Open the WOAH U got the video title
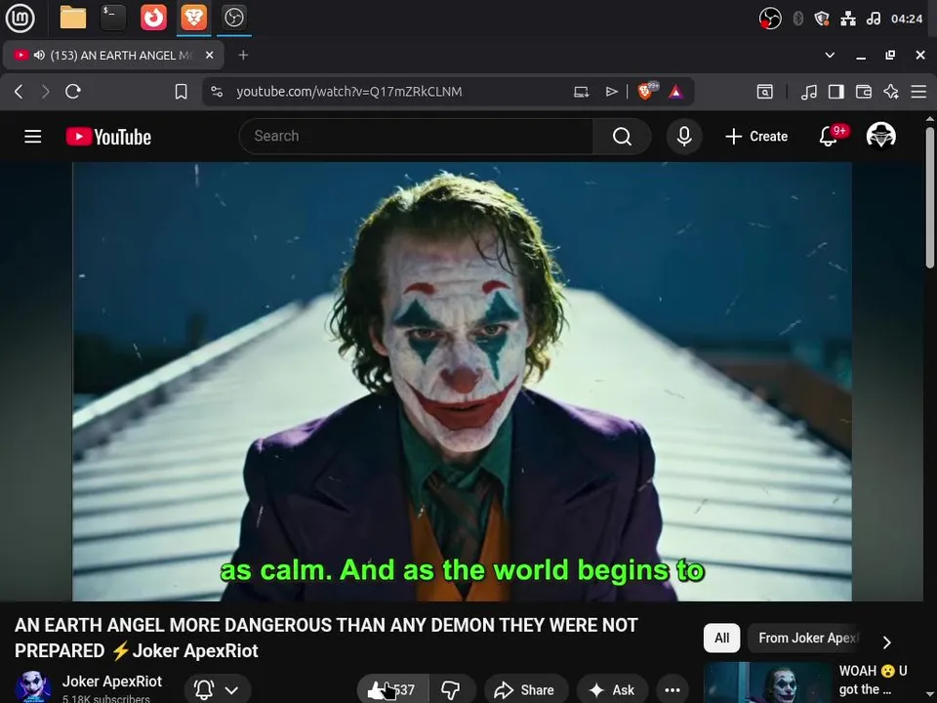Viewport: 937px width, 703px height. [873, 681]
